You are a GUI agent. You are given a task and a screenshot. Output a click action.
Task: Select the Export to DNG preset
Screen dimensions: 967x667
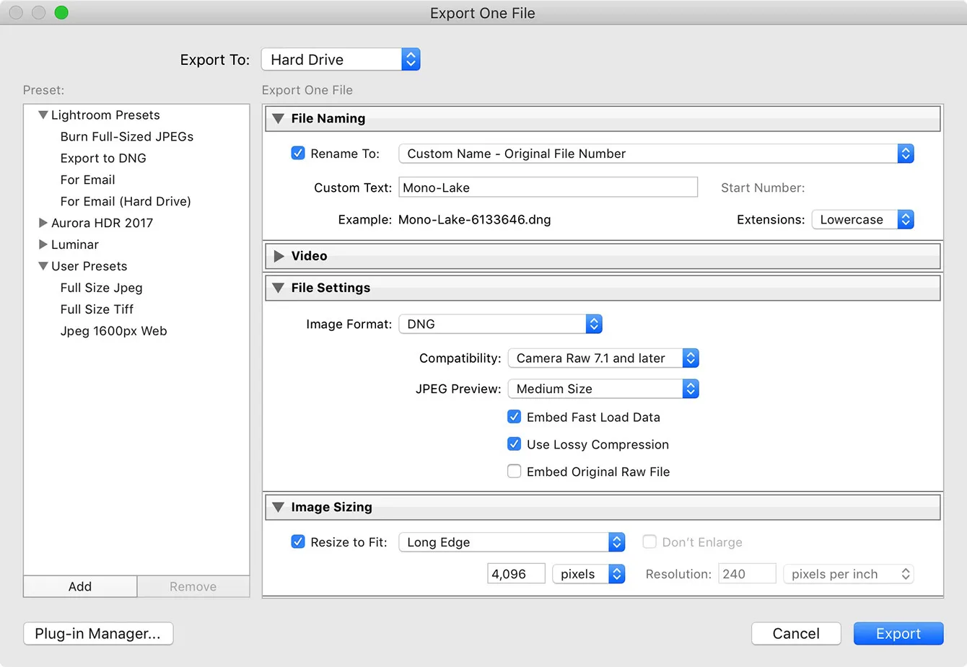coord(103,158)
